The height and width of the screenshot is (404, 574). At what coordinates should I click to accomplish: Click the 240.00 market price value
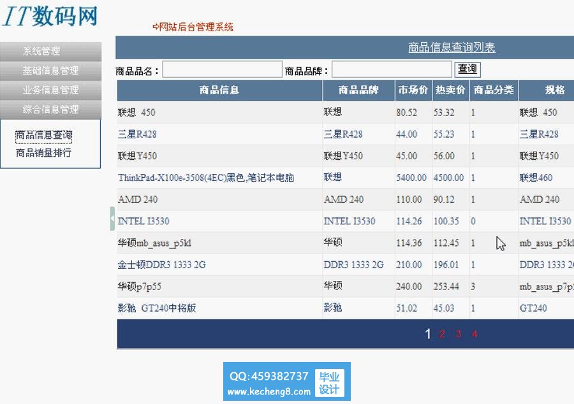point(409,287)
